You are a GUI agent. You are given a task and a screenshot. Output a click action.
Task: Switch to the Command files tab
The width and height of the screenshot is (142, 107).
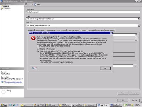(x=51, y=31)
